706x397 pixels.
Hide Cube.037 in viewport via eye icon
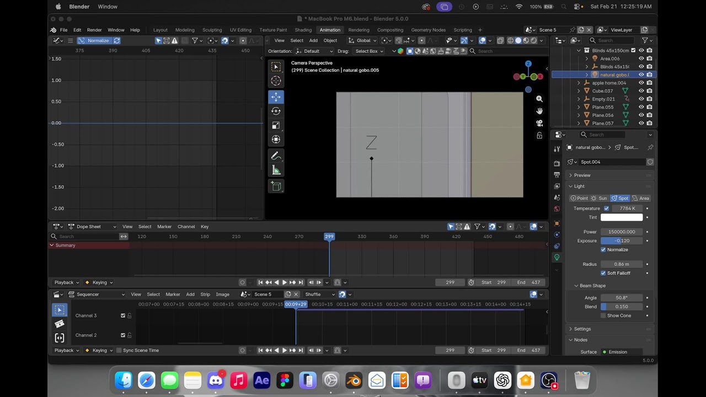641,91
